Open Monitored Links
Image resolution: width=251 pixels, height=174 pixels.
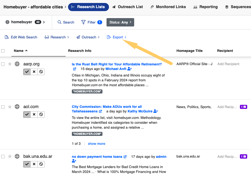pyautogui.click(x=168, y=7)
